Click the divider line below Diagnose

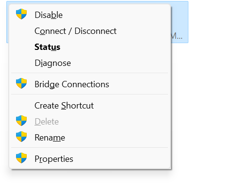pyautogui.click(x=89, y=73)
